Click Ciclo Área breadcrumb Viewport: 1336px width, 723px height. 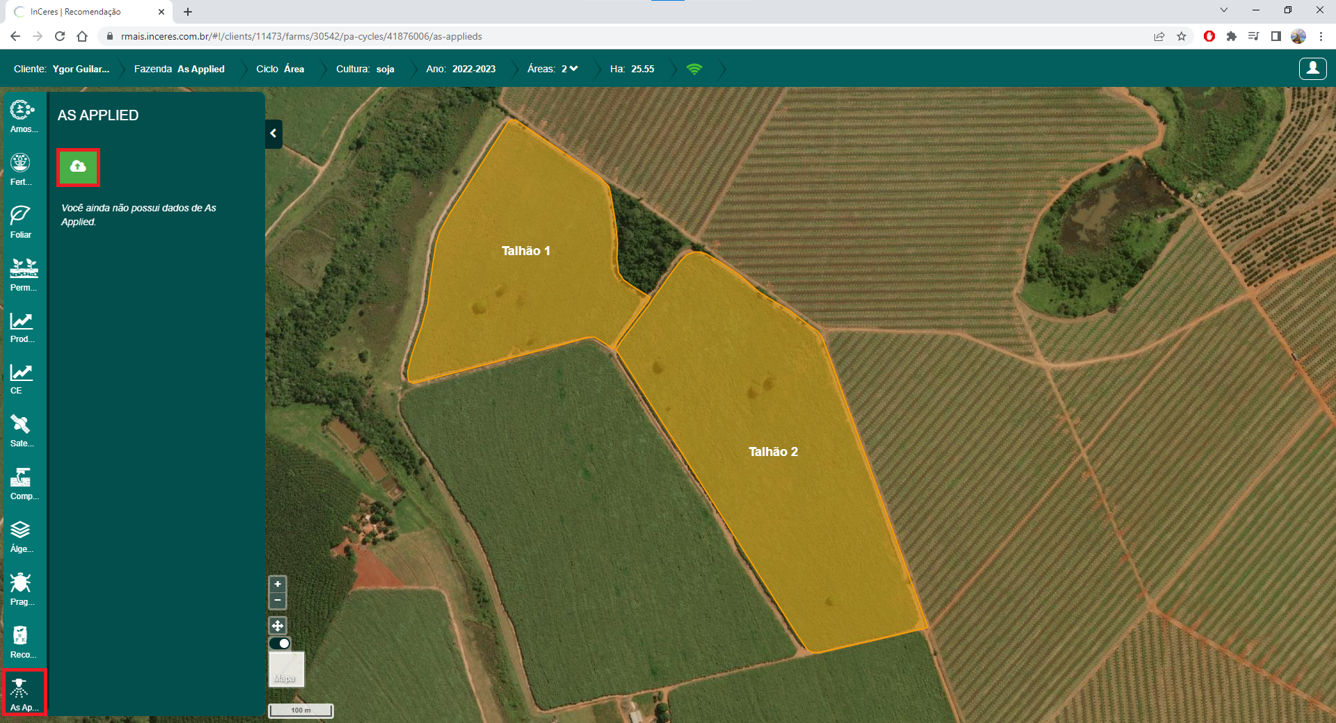tap(280, 69)
